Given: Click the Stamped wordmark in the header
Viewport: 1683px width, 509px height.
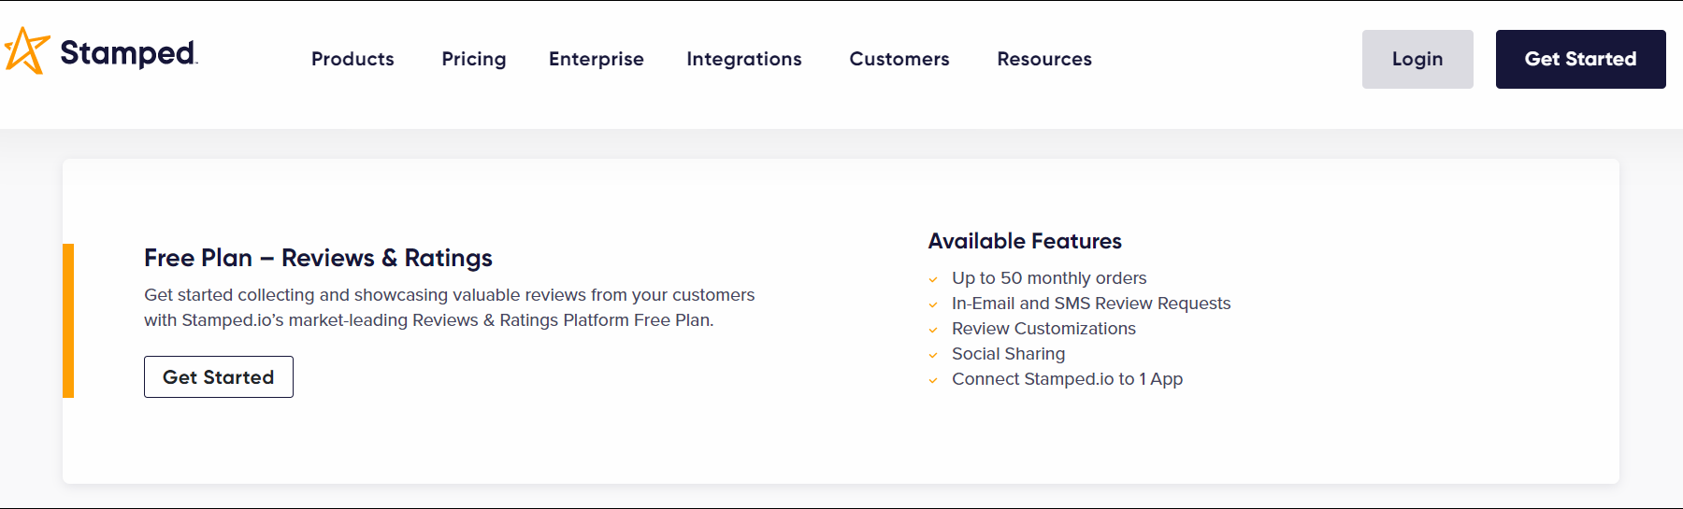Looking at the screenshot, I should (x=128, y=53).
